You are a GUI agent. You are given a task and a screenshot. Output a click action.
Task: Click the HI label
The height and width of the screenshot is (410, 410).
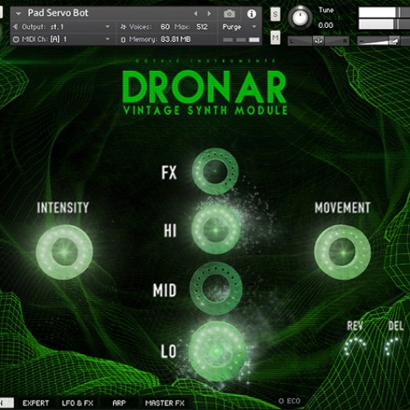[170, 230]
